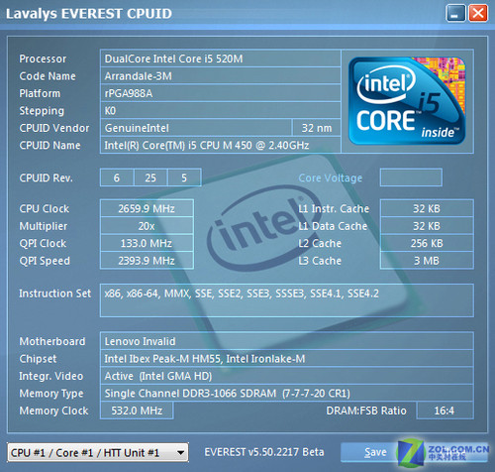Select CPU #1 / Core #1 / HTT Unit #1 combo box
Viewport: 495px width, 472px height.
click(98, 452)
